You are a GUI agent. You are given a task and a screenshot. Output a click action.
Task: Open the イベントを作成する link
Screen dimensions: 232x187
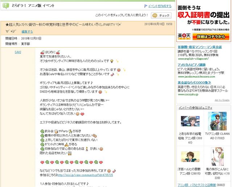point(159,6)
